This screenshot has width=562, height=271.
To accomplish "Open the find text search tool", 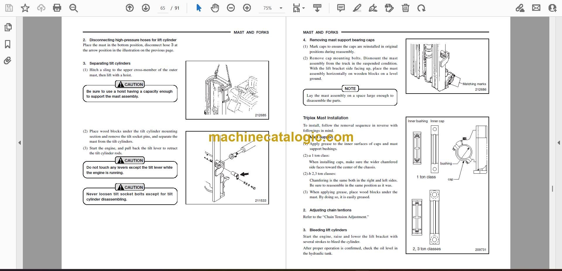I will click(x=73, y=8).
